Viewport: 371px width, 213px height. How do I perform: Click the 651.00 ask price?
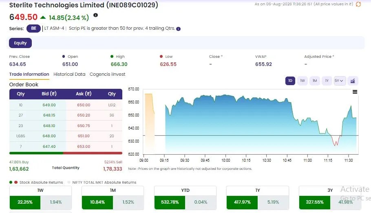pyautogui.click(x=84, y=136)
